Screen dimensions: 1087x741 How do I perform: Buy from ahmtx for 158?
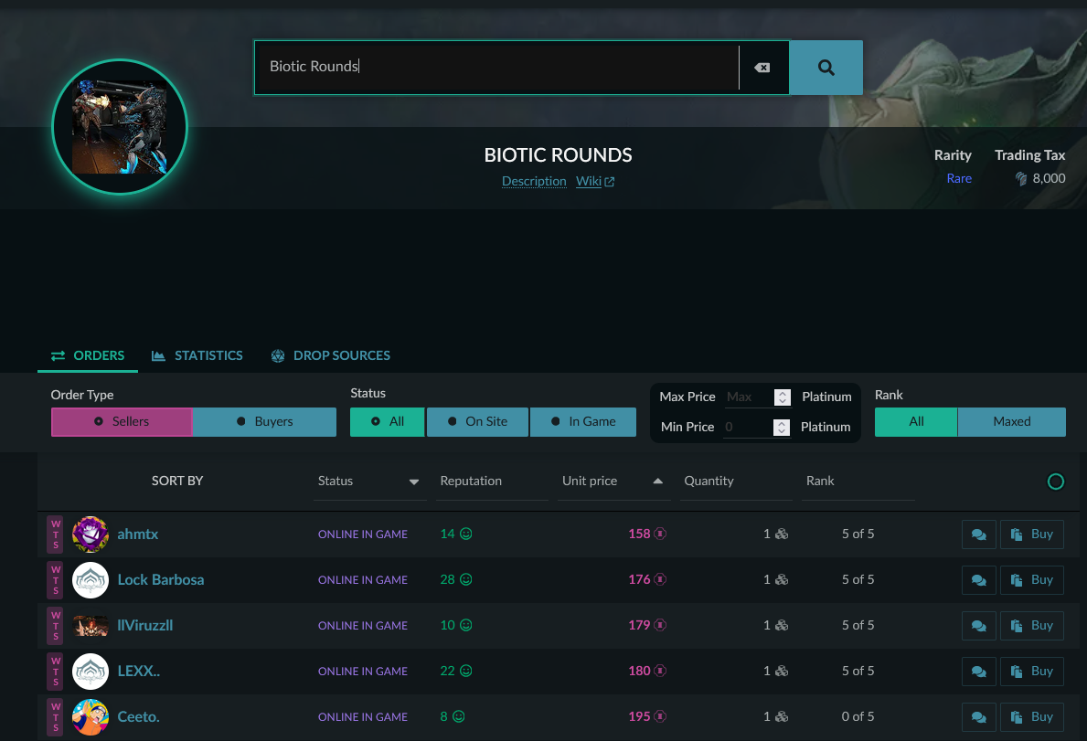coord(1031,535)
